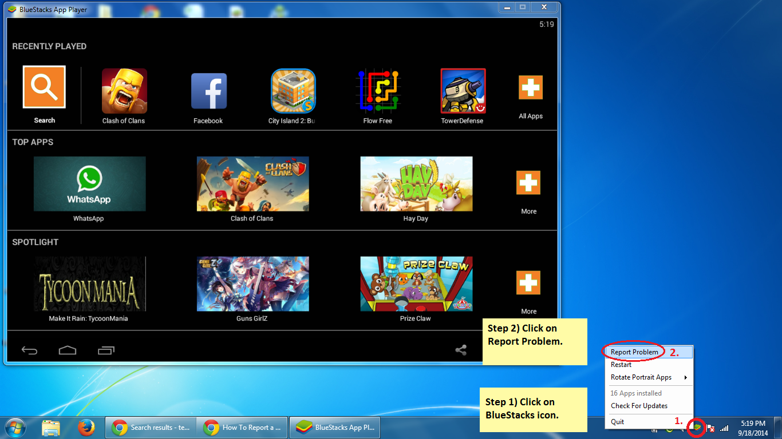This screenshot has height=439, width=782.
Task: Choose Quit in the tray menu
Action: coord(649,422)
